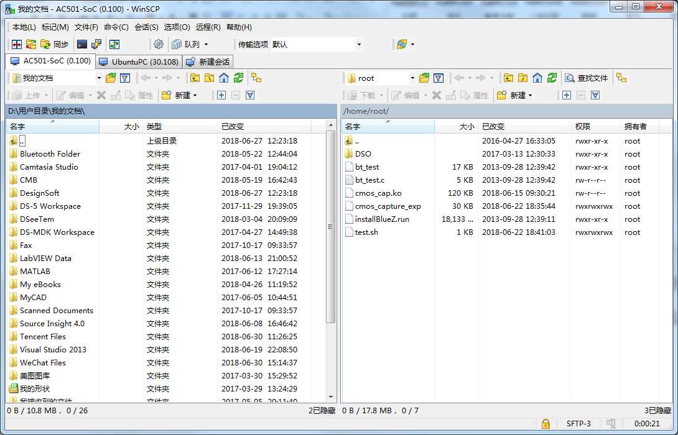Expand the globe update dropdown arrow
The image size is (678, 435).
pos(412,44)
